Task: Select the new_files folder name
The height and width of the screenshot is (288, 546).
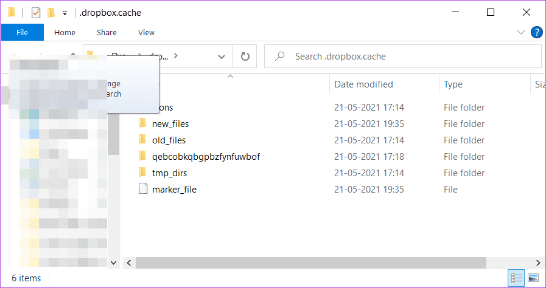Action: tap(170, 124)
